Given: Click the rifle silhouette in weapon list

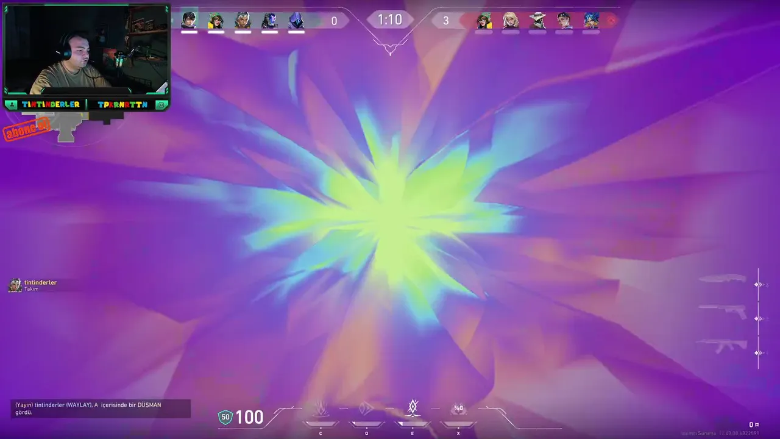Looking at the screenshot, I should click(x=723, y=346).
